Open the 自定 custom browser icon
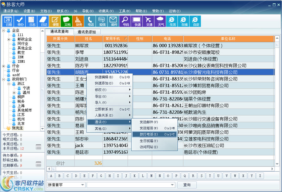Viewport: 282px width, 192px height. coord(195,21)
